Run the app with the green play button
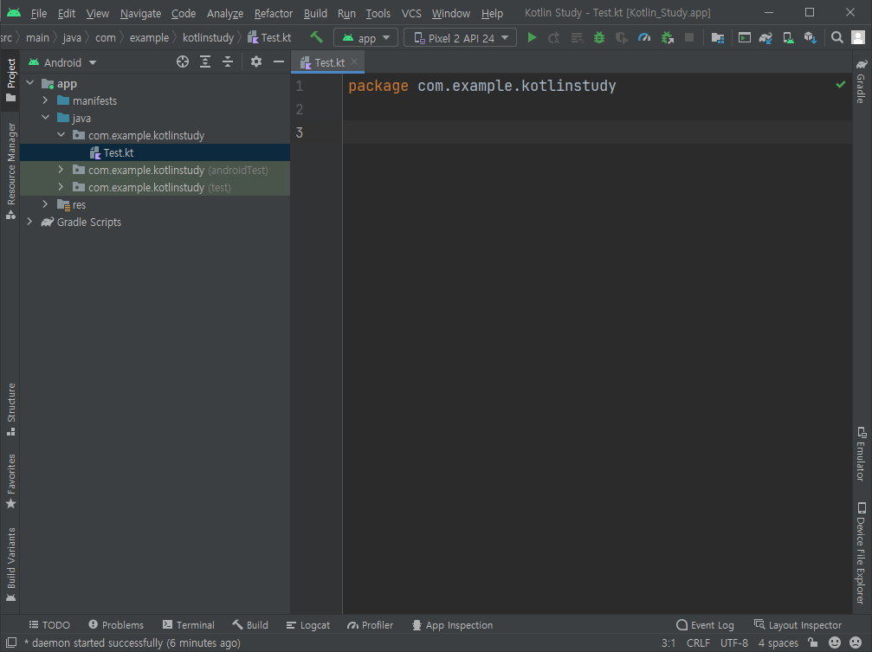The width and height of the screenshot is (872, 652). 532,37
